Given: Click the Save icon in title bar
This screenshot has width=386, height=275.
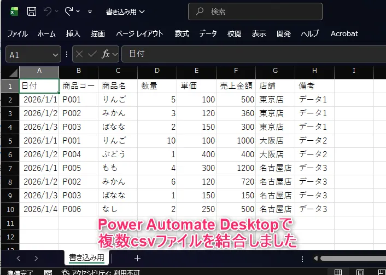Looking at the screenshot, I should [x=32, y=11].
